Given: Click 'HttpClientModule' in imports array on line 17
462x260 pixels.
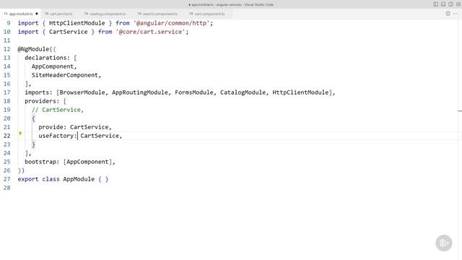Looking at the screenshot, I should point(300,92).
